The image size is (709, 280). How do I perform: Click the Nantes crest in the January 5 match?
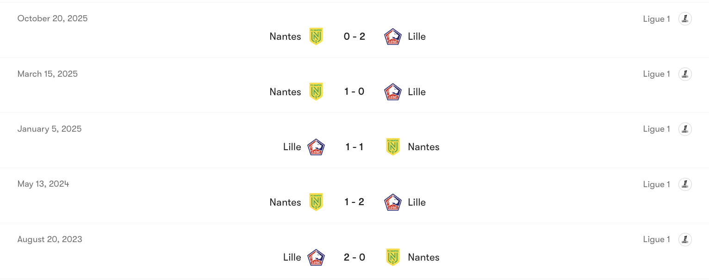(392, 146)
